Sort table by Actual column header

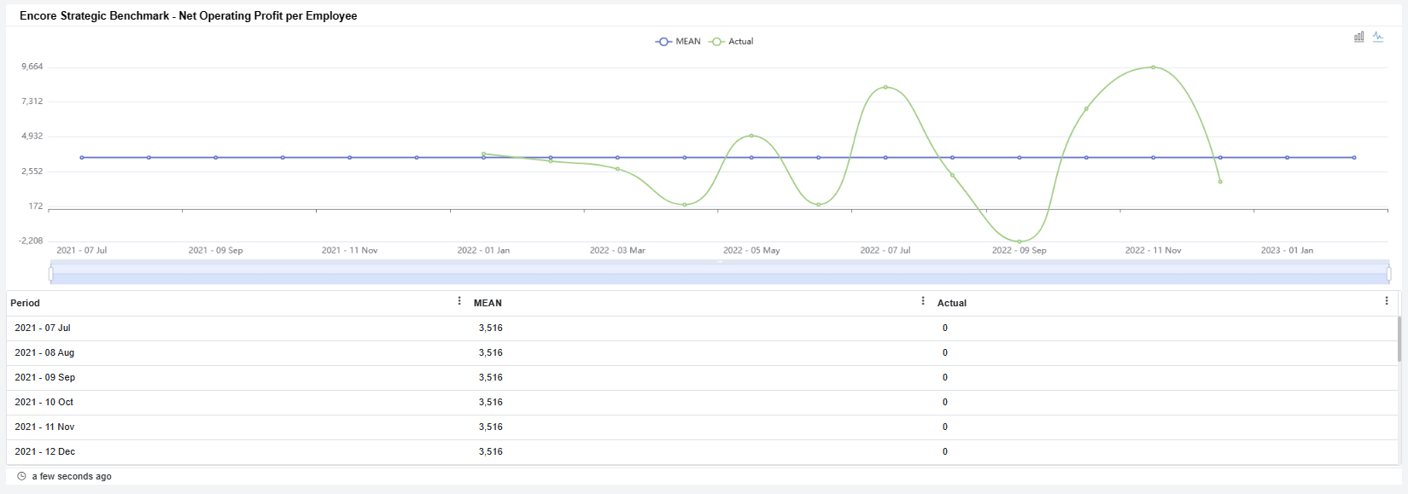point(951,303)
